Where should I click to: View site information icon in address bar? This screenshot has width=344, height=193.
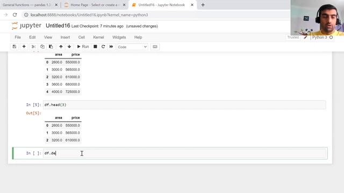26,15
